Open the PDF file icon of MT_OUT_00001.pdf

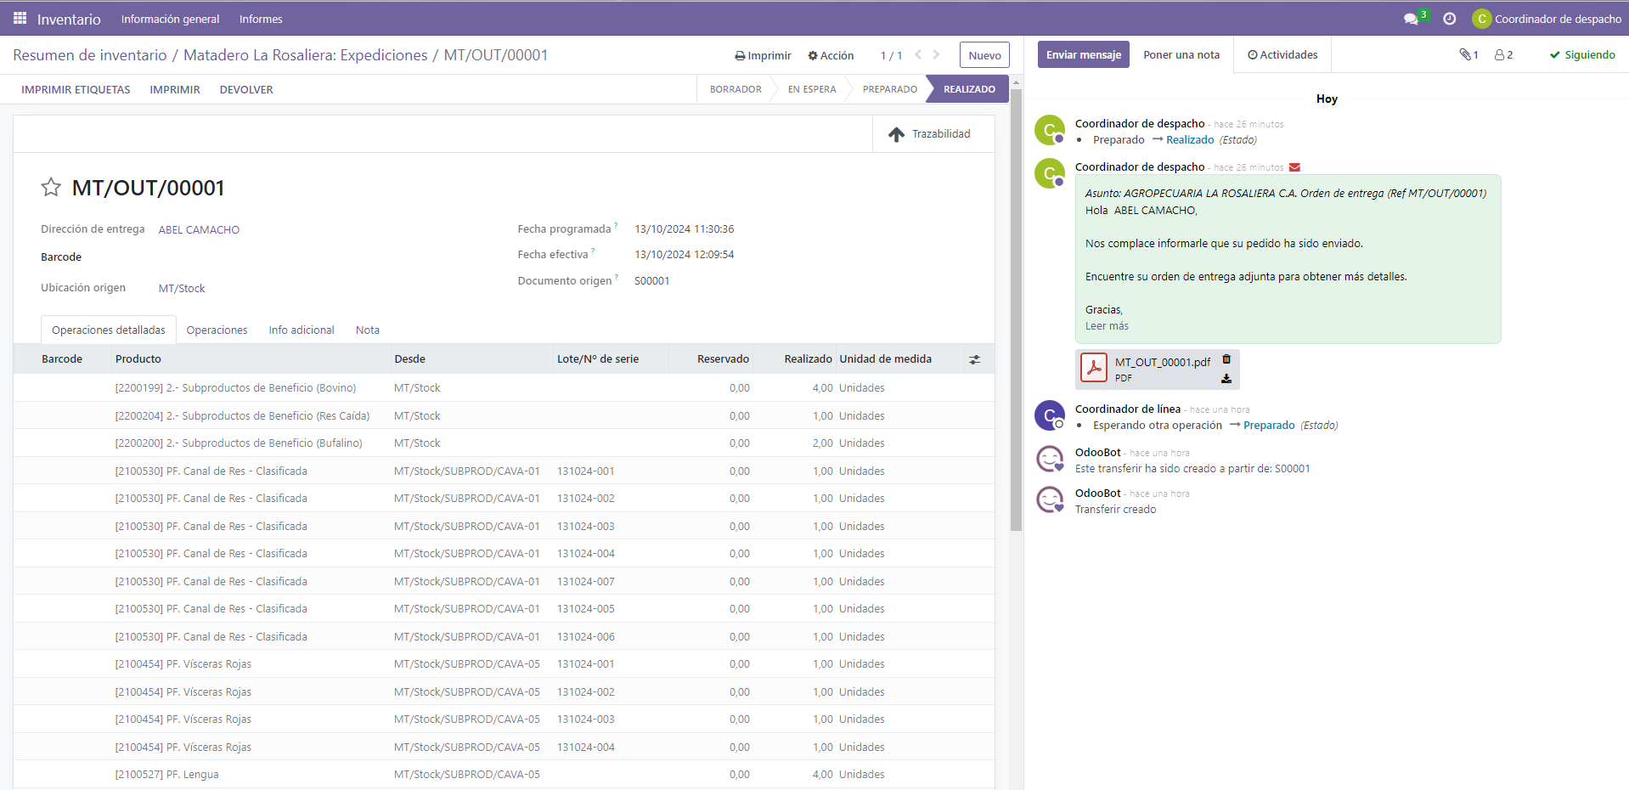pos(1094,369)
